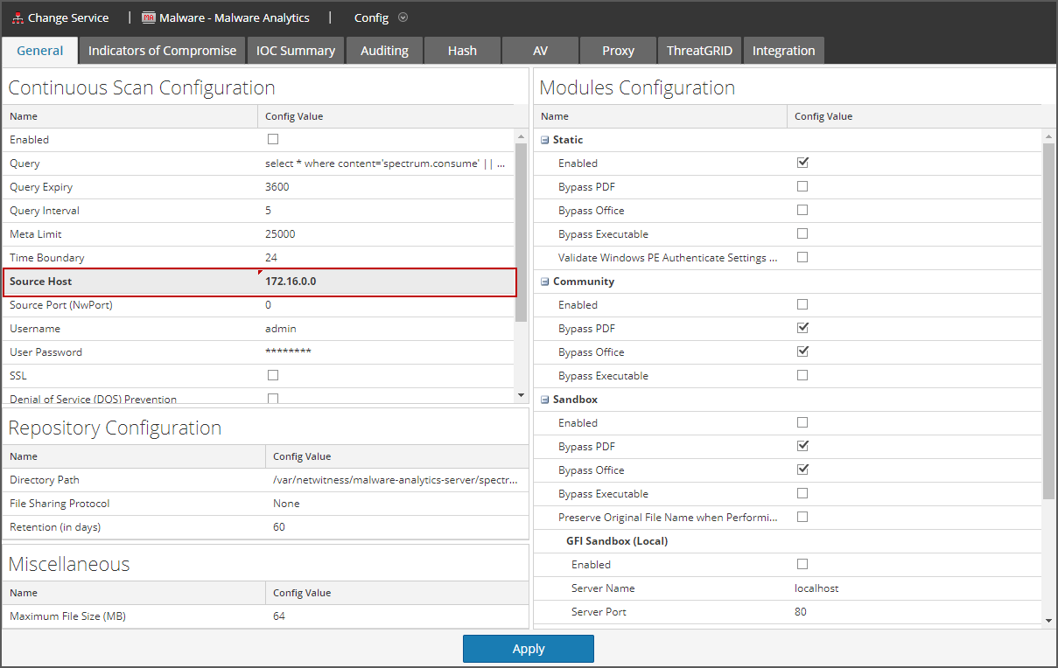Uncheck Static module Enabled checkbox
Screen dimensions: 1058x668
tap(802, 163)
